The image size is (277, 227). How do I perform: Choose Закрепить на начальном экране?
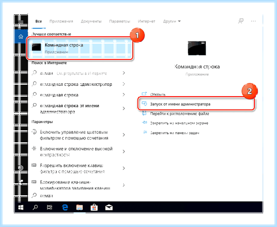tap(179, 123)
